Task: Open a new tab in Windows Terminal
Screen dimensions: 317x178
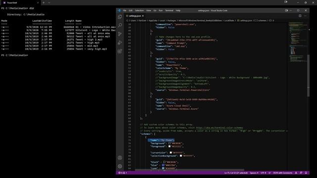Action: click(44, 2)
